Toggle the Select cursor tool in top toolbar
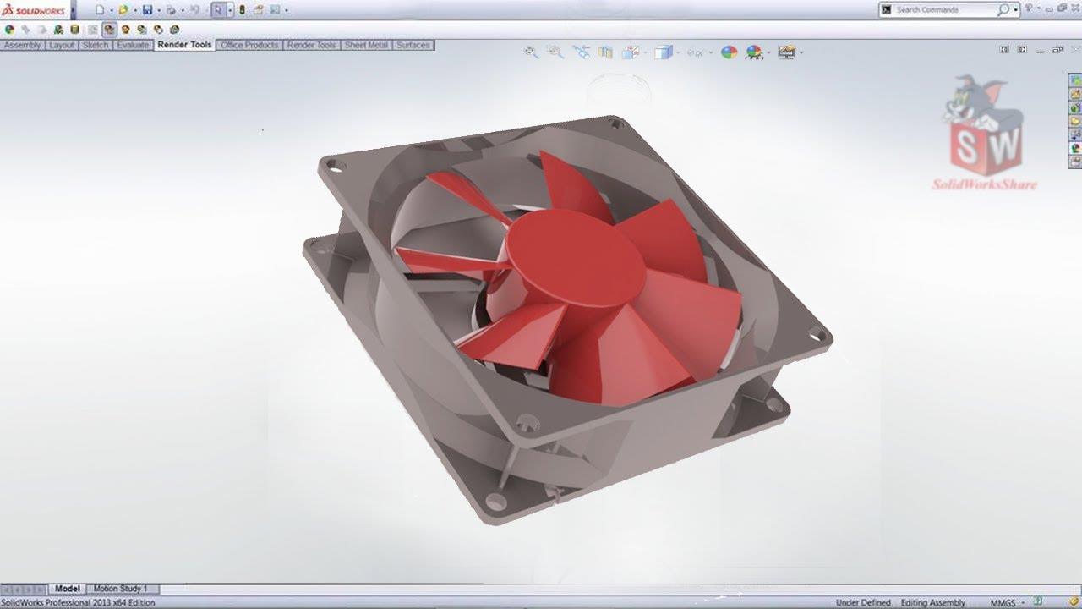 pos(218,10)
